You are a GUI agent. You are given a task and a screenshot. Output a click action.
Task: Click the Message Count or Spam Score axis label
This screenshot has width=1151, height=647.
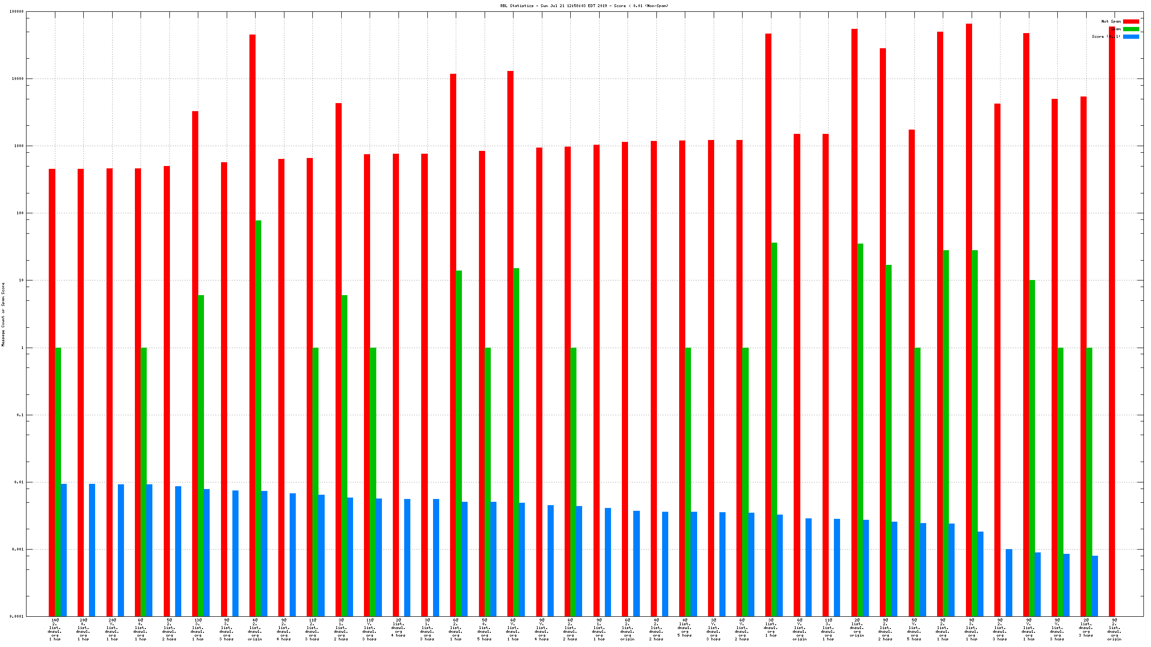click(3, 315)
